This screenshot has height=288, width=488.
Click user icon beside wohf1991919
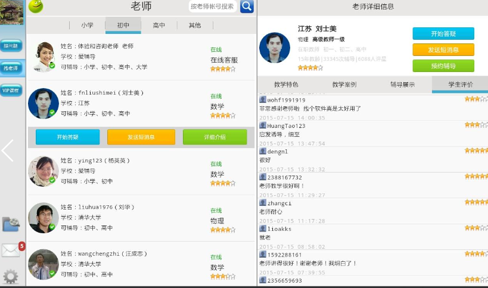(263, 99)
